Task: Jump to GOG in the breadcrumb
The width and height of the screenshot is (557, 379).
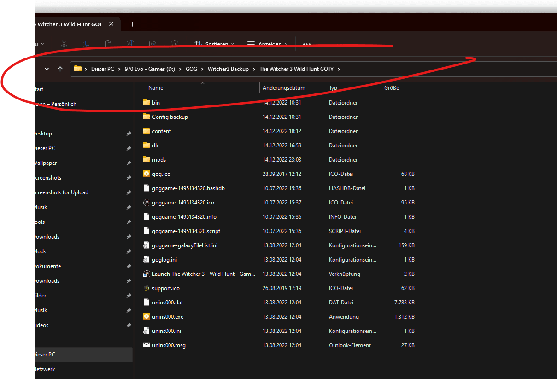Action: tap(191, 69)
